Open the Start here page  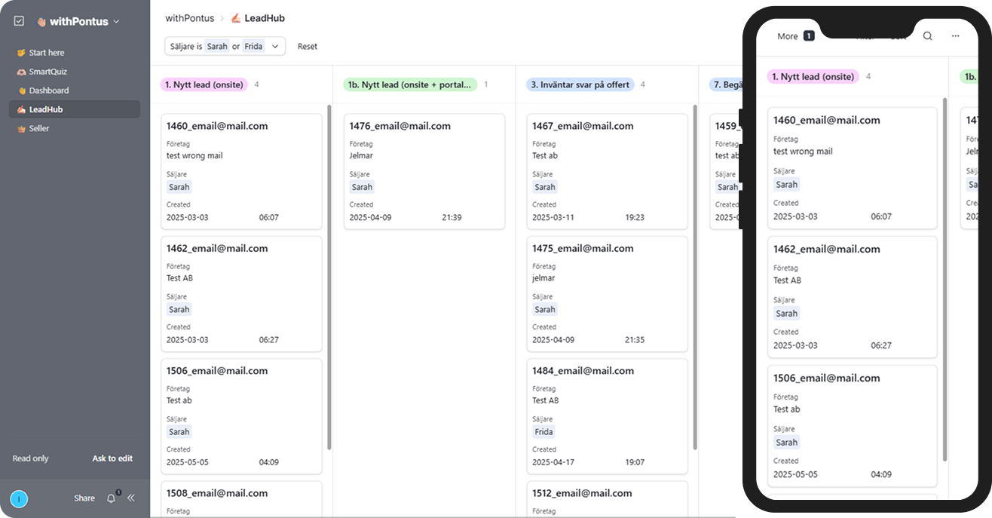(46, 53)
